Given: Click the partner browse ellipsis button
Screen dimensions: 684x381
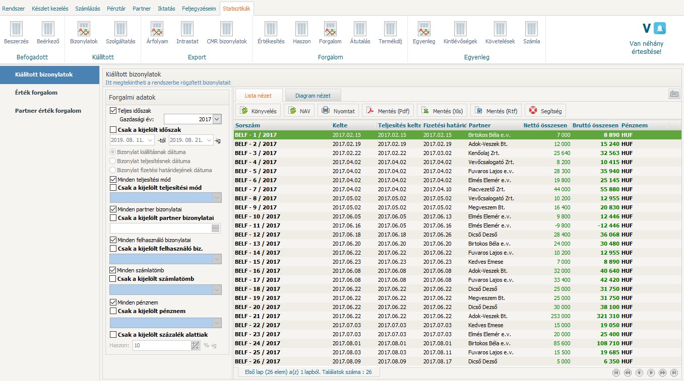Looking at the screenshot, I should (x=216, y=228).
